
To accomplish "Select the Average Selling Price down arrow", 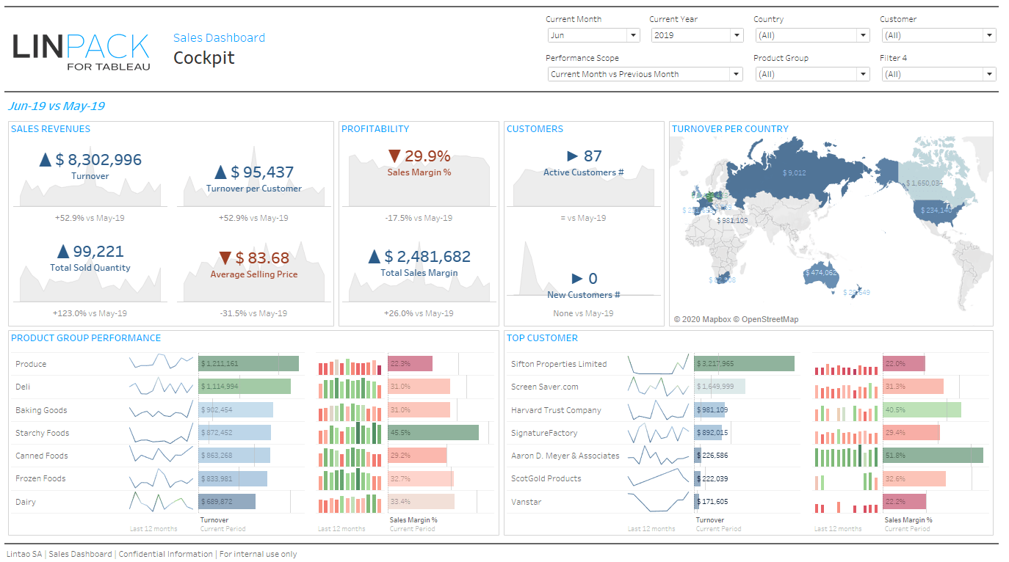I will 225,257.
